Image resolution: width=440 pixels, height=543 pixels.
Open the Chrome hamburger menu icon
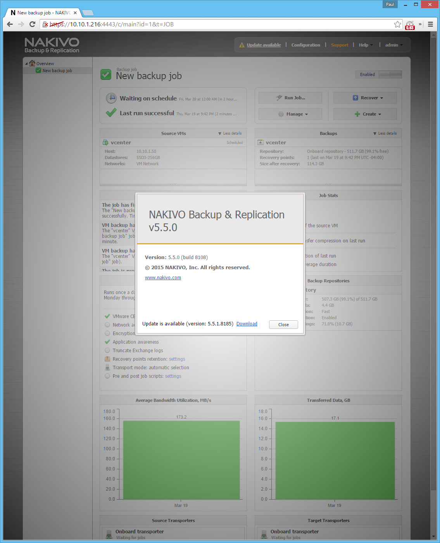pos(430,24)
